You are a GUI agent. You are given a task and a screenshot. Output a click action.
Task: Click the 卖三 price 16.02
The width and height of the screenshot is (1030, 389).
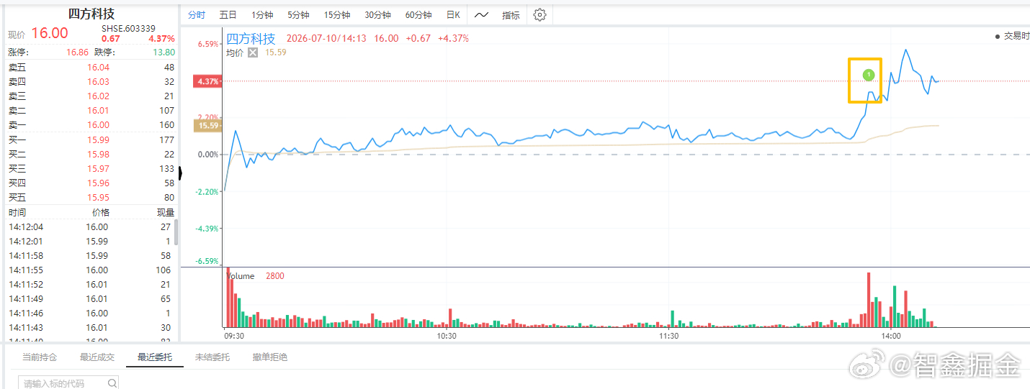point(98,96)
